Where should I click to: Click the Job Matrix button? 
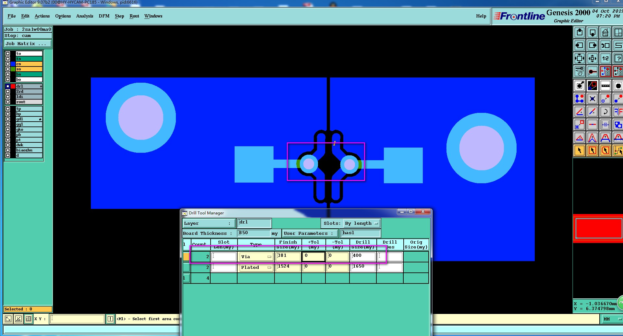pos(28,44)
